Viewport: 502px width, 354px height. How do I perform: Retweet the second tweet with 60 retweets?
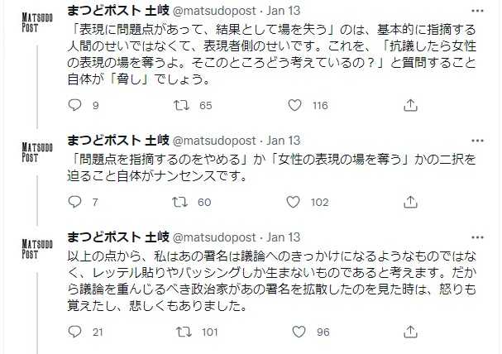pyautogui.click(x=186, y=201)
